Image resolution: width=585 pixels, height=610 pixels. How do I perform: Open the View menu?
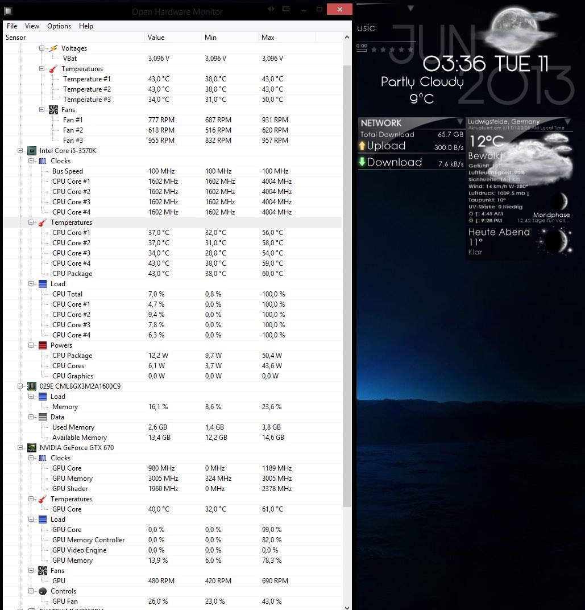tap(32, 26)
